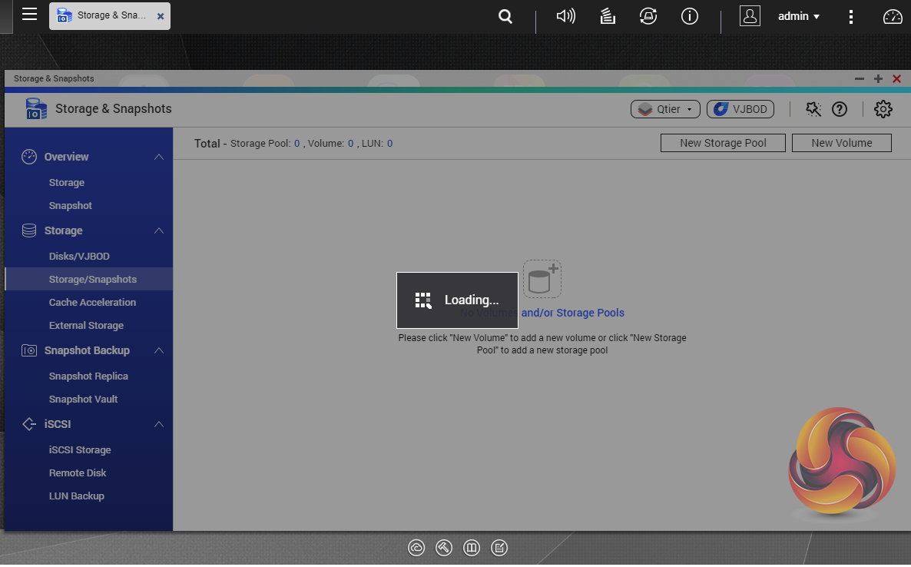Click the Storage & Snapshots app logo icon
Screen dimensions: 911x567
tap(36, 108)
